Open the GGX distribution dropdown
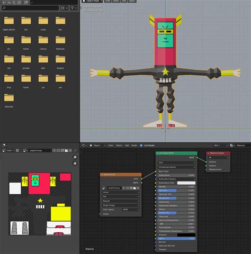Screen dimensions: 251x254 point(176,162)
